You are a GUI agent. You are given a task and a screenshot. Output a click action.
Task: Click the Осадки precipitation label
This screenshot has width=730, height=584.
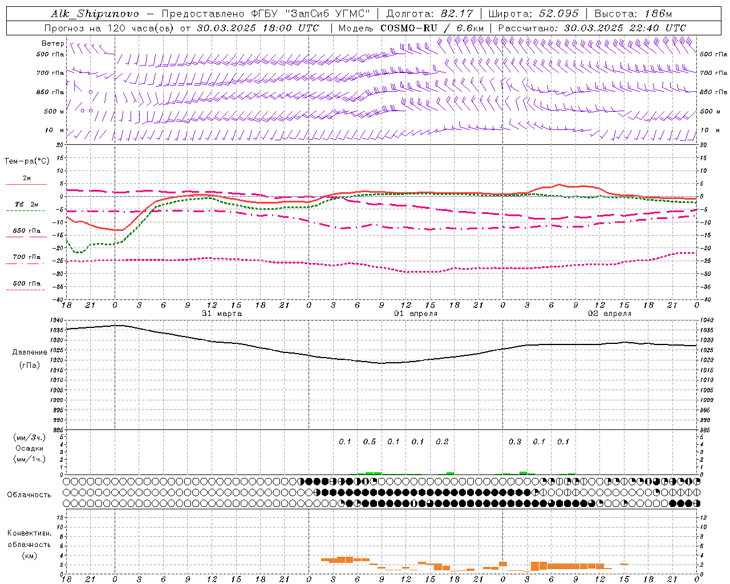(30, 448)
